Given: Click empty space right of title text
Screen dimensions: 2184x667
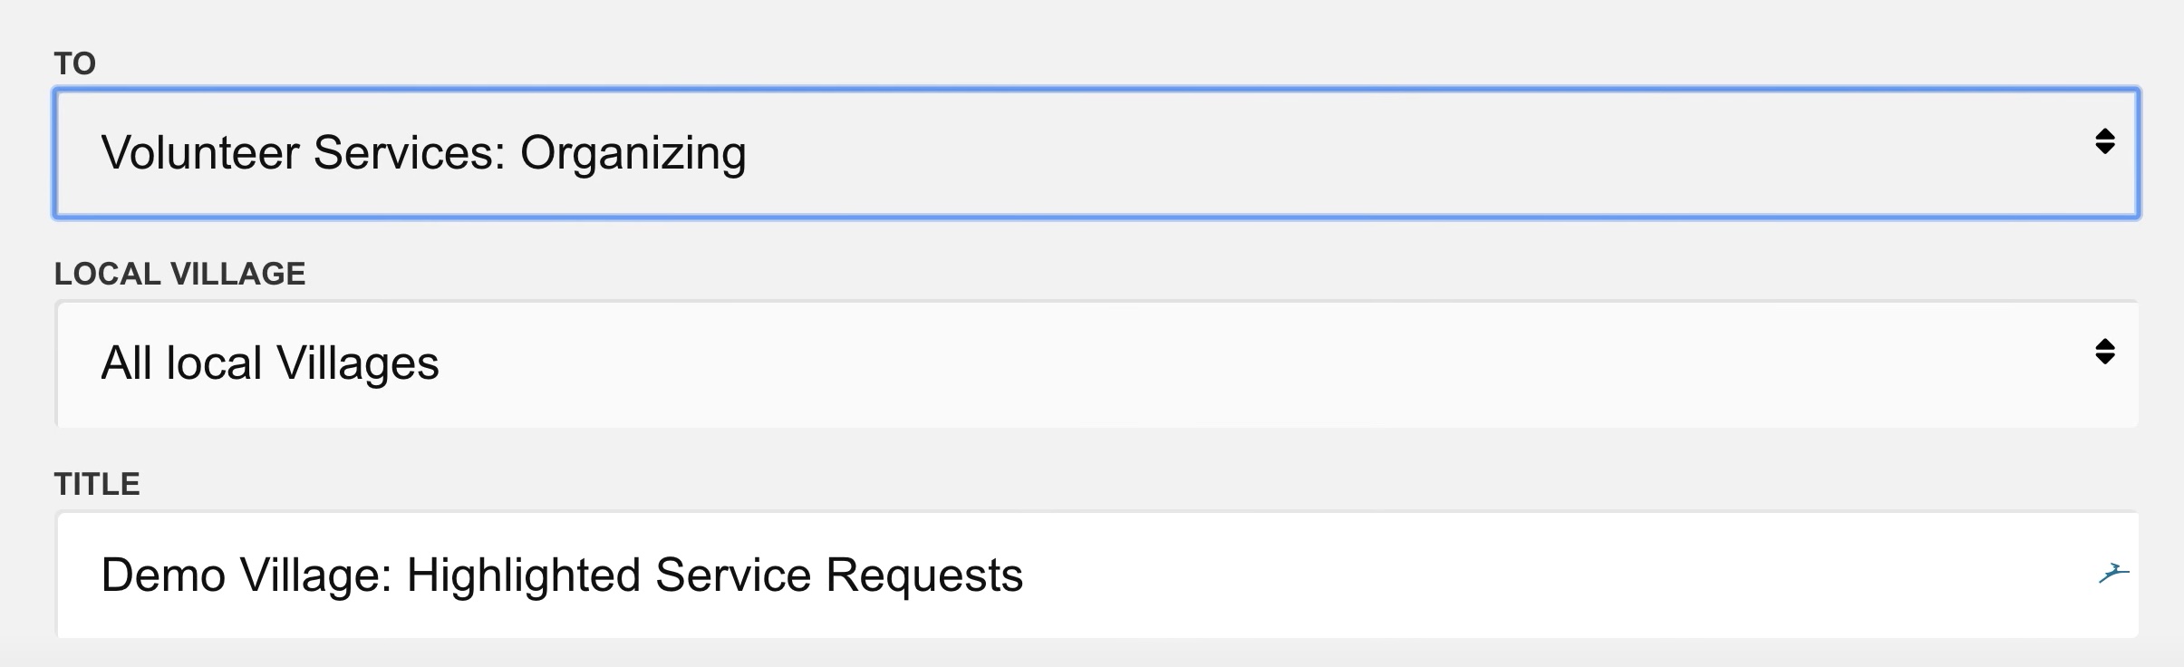Looking at the screenshot, I should (x=1541, y=575).
